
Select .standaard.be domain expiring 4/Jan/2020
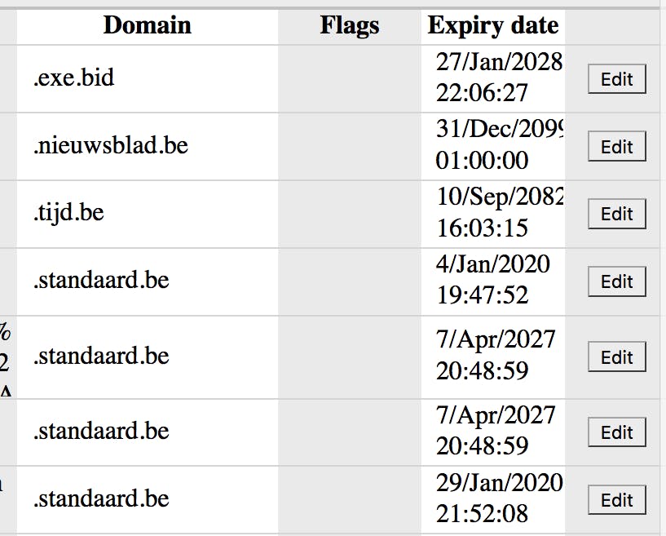[x=147, y=281]
